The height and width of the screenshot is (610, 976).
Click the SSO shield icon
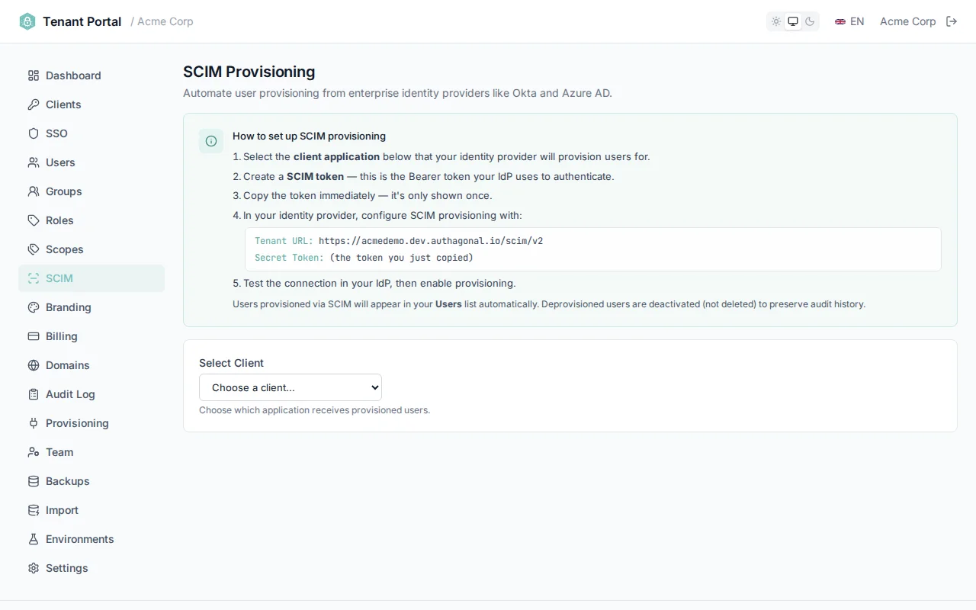pyautogui.click(x=34, y=133)
